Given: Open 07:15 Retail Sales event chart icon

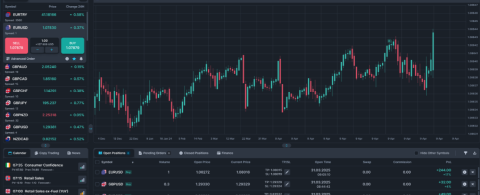Looking at the screenshot, I should point(82,180).
